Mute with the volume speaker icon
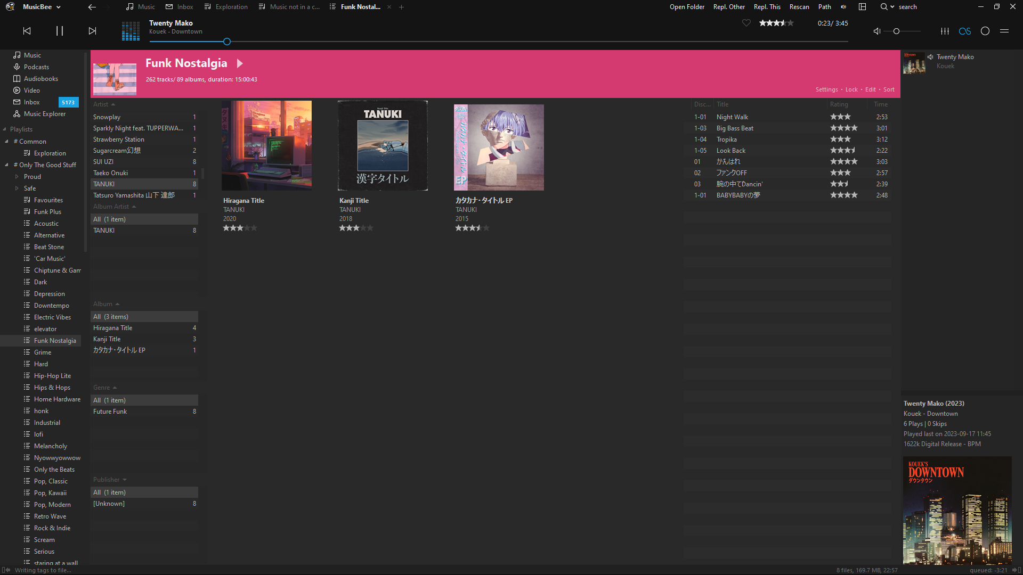The height and width of the screenshot is (575, 1023). click(x=876, y=31)
